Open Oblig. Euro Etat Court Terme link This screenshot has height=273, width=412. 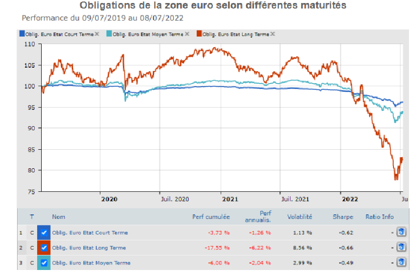coord(90,232)
